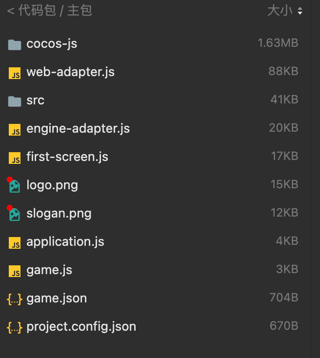Select the project.config.json file name
Viewport: 320px width, 358px height.
tap(81, 327)
